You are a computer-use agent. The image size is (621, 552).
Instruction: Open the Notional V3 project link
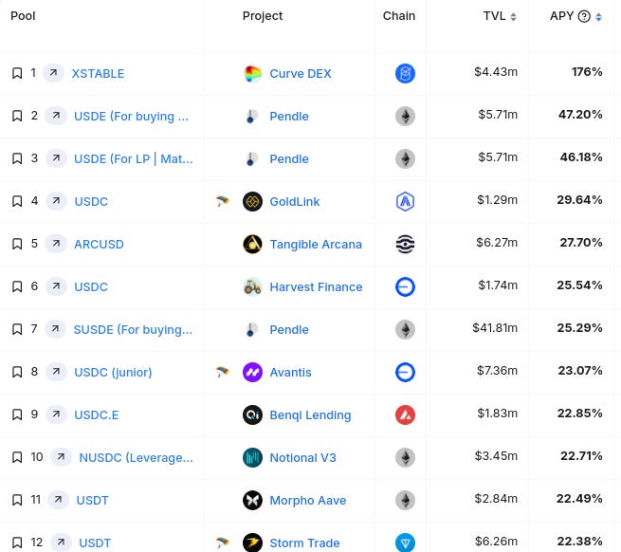pos(303,458)
